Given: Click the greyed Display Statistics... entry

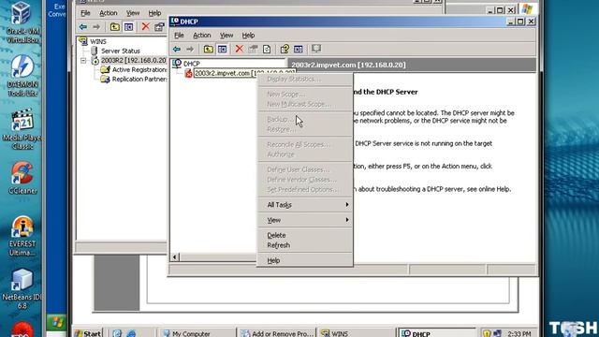Looking at the screenshot, I should point(305,79).
